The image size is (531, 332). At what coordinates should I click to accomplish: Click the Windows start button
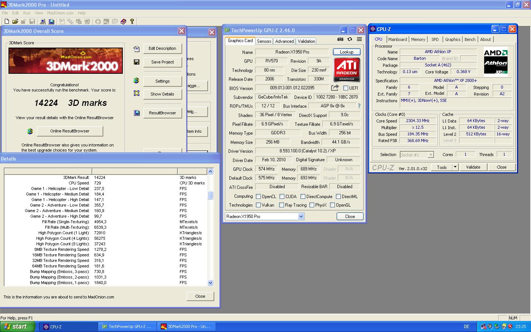(18, 326)
